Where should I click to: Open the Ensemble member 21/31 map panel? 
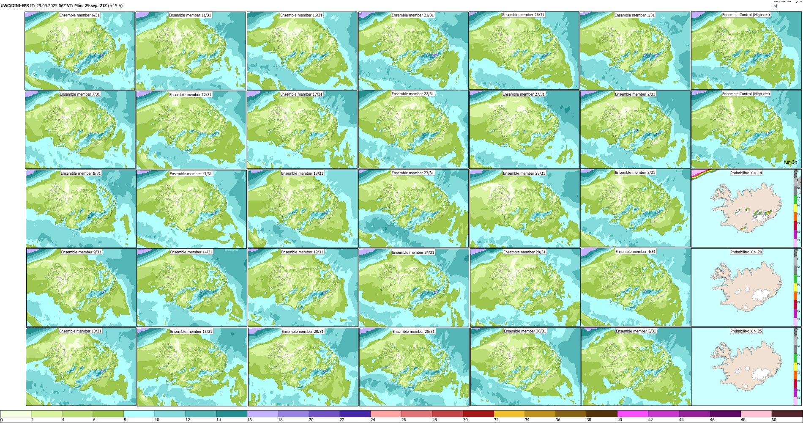click(413, 51)
